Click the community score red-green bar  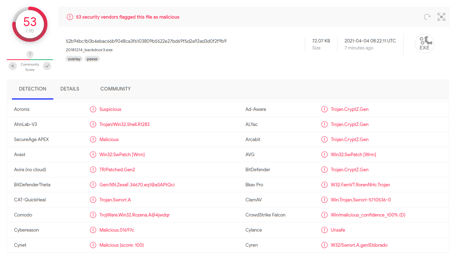click(x=30, y=60)
